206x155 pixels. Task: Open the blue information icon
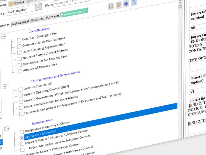click(x=126, y=4)
